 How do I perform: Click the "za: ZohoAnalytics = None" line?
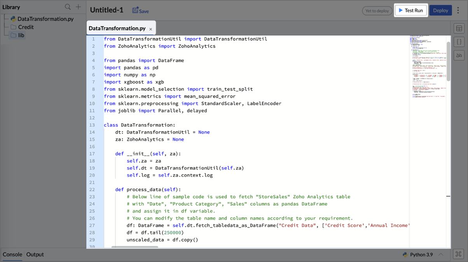click(150, 140)
